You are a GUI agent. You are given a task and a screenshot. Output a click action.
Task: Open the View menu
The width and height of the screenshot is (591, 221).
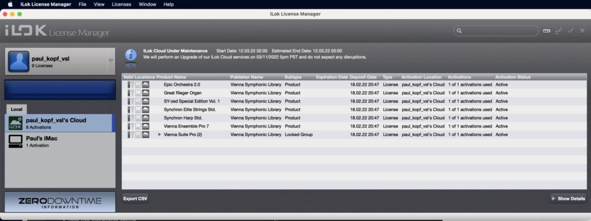[x=99, y=5]
